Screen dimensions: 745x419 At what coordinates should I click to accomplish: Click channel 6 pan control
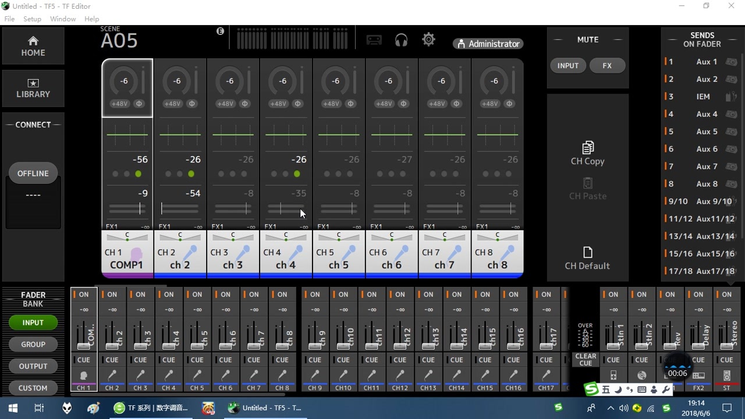[x=392, y=236]
